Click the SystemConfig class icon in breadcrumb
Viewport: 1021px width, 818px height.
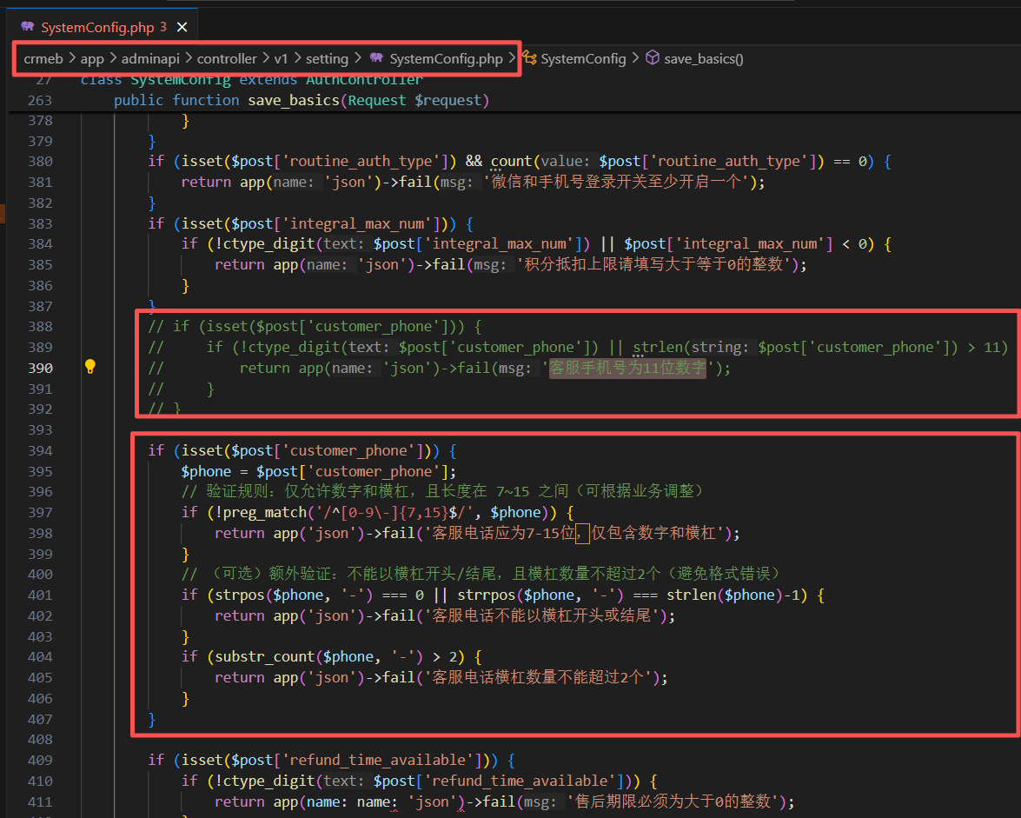pyautogui.click(x=528, y=59)
